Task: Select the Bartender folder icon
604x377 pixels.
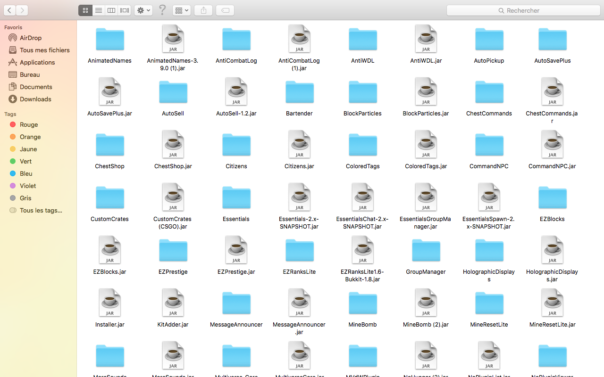Action: coord(300,92)
